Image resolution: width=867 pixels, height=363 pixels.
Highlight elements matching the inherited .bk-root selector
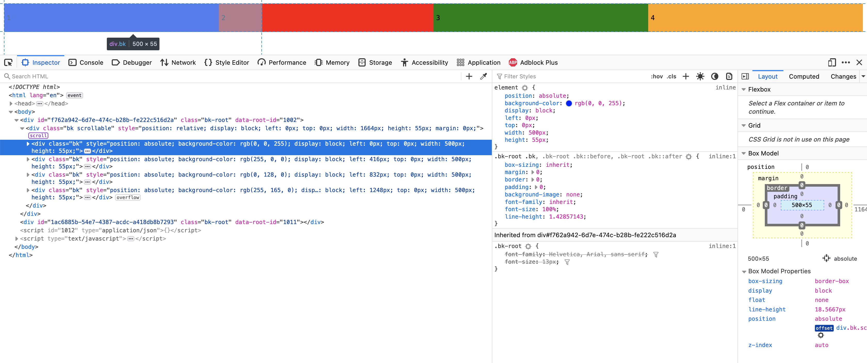pyautogui.click(x=528, y=246)
